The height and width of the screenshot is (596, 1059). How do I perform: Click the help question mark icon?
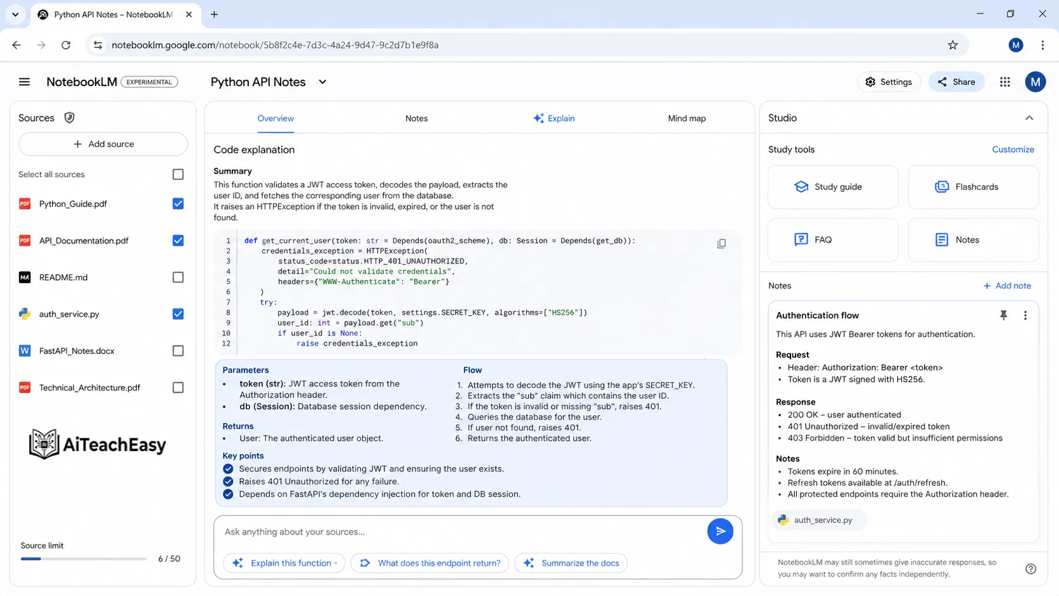point(1031,569)
